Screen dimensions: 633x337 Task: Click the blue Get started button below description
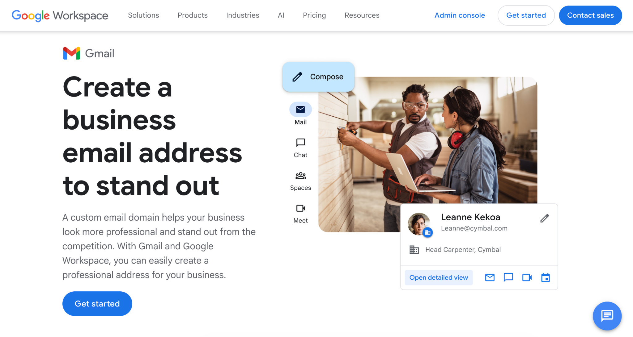pyautogui.click(x=97, y=304)
